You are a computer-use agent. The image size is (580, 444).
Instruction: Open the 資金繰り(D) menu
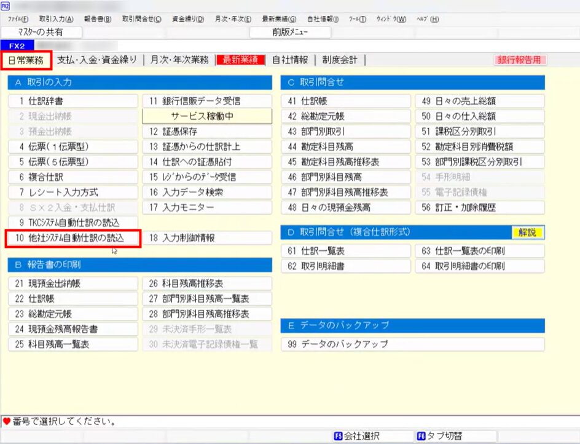pos(188,19)
